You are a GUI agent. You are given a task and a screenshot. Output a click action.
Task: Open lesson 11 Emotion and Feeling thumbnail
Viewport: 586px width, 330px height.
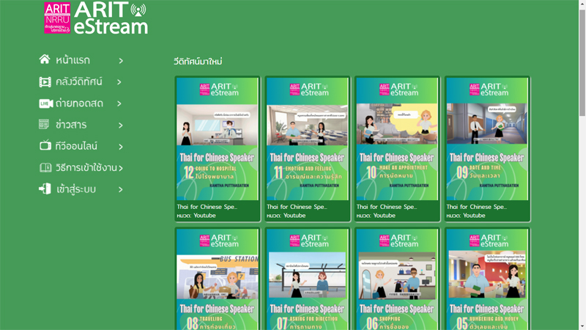[x=307, y=139]
